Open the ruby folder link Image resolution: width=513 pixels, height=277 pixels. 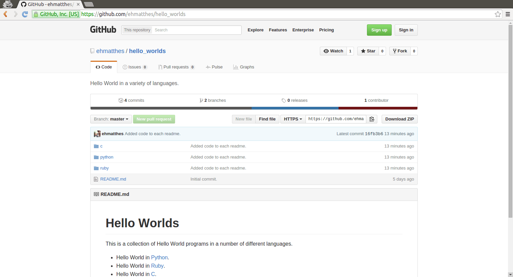[x=104, y=168]
